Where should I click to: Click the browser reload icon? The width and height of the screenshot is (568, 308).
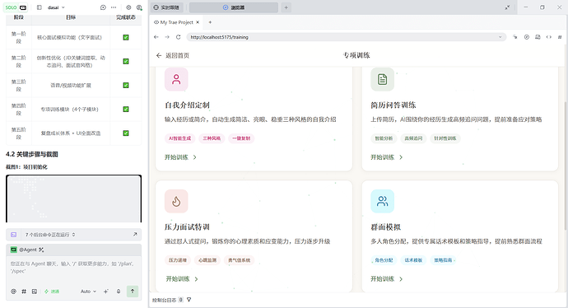(179, 37)
